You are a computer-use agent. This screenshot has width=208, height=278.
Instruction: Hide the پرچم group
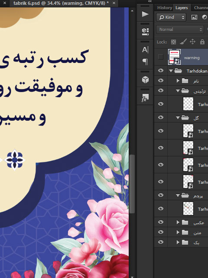click(x=161, y=195)
